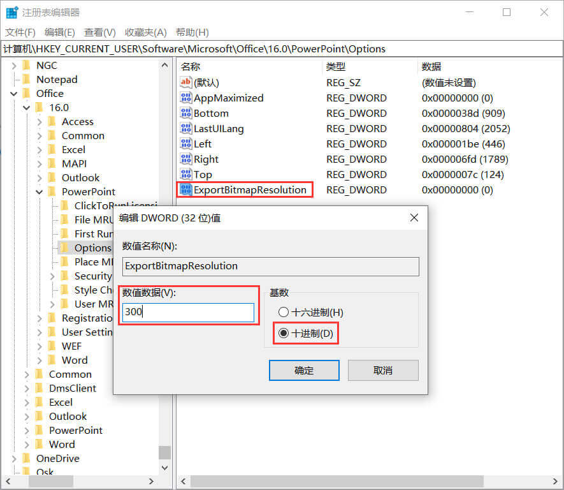This screenshot has width=564, height=490.
Task: Select the DmsClient folder icon
Action: [x=39, y=388]
